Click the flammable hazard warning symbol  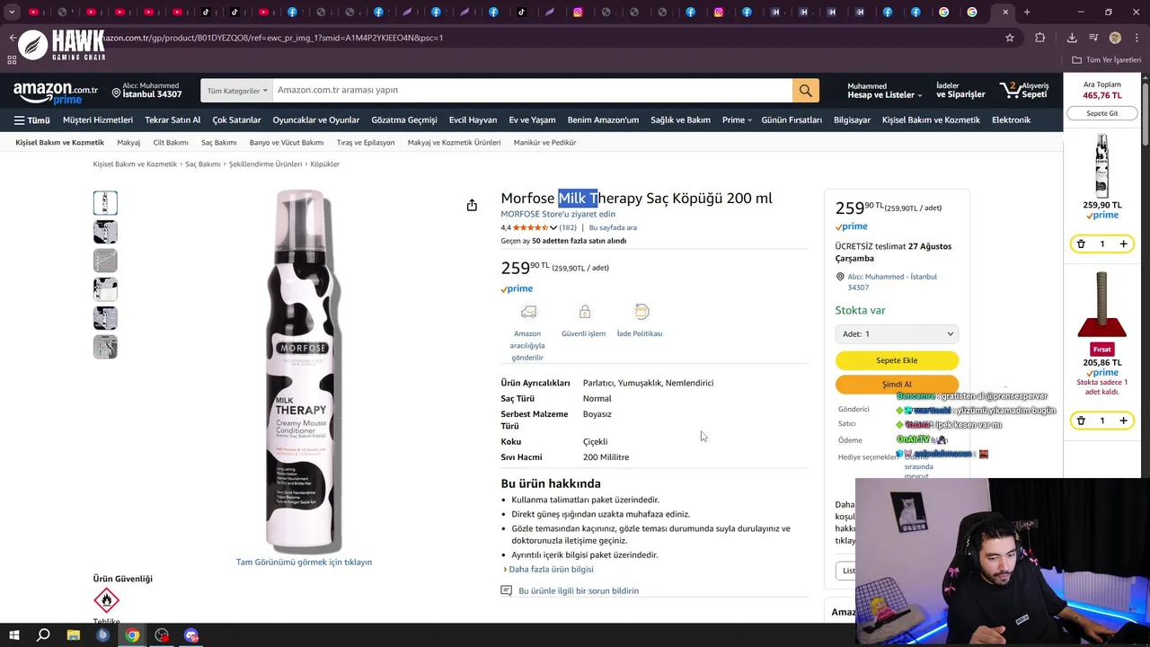click(x=106, y=599)
